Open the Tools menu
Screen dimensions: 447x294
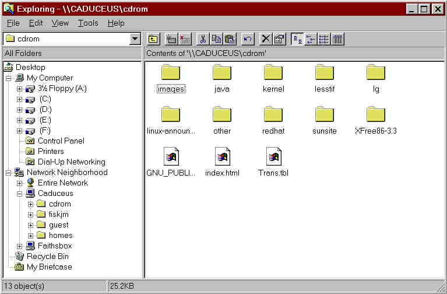point(88,23)
